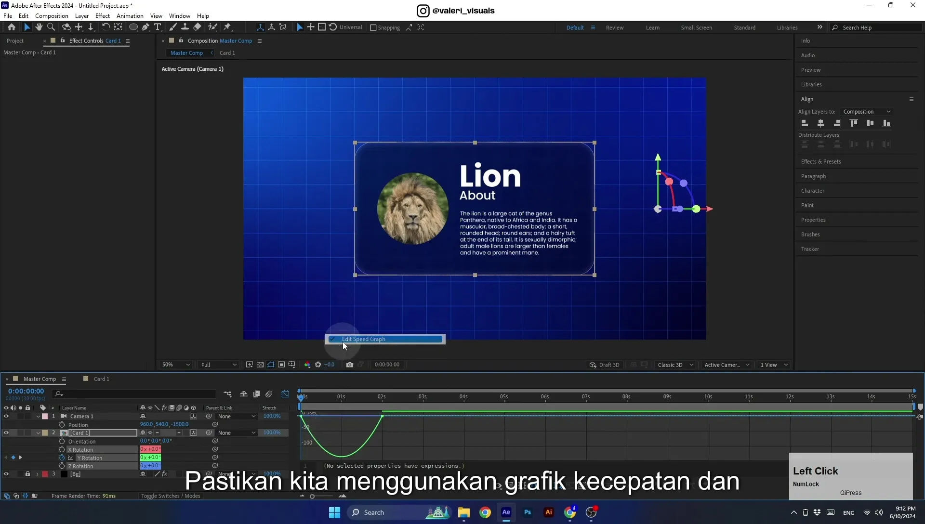Viewport: 925px width, 524px height.
Task: Open the Composition menu
Action: [x=52, y=16]
